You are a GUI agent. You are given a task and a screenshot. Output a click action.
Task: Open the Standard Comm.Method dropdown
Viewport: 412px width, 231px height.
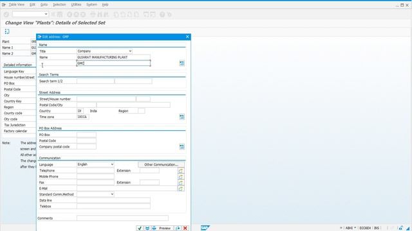click(x=112, y=194)
